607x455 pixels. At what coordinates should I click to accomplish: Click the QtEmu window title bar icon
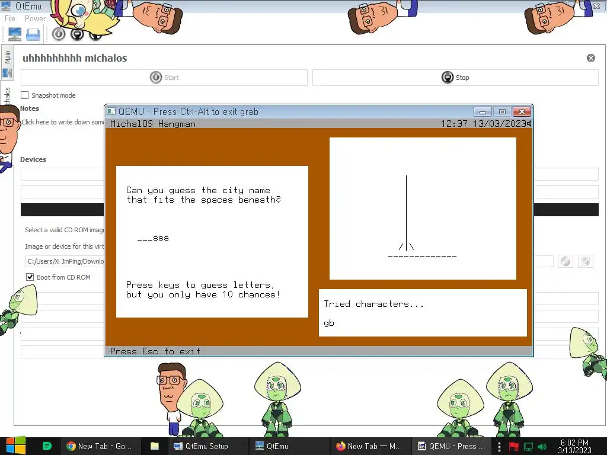(6, 6)
